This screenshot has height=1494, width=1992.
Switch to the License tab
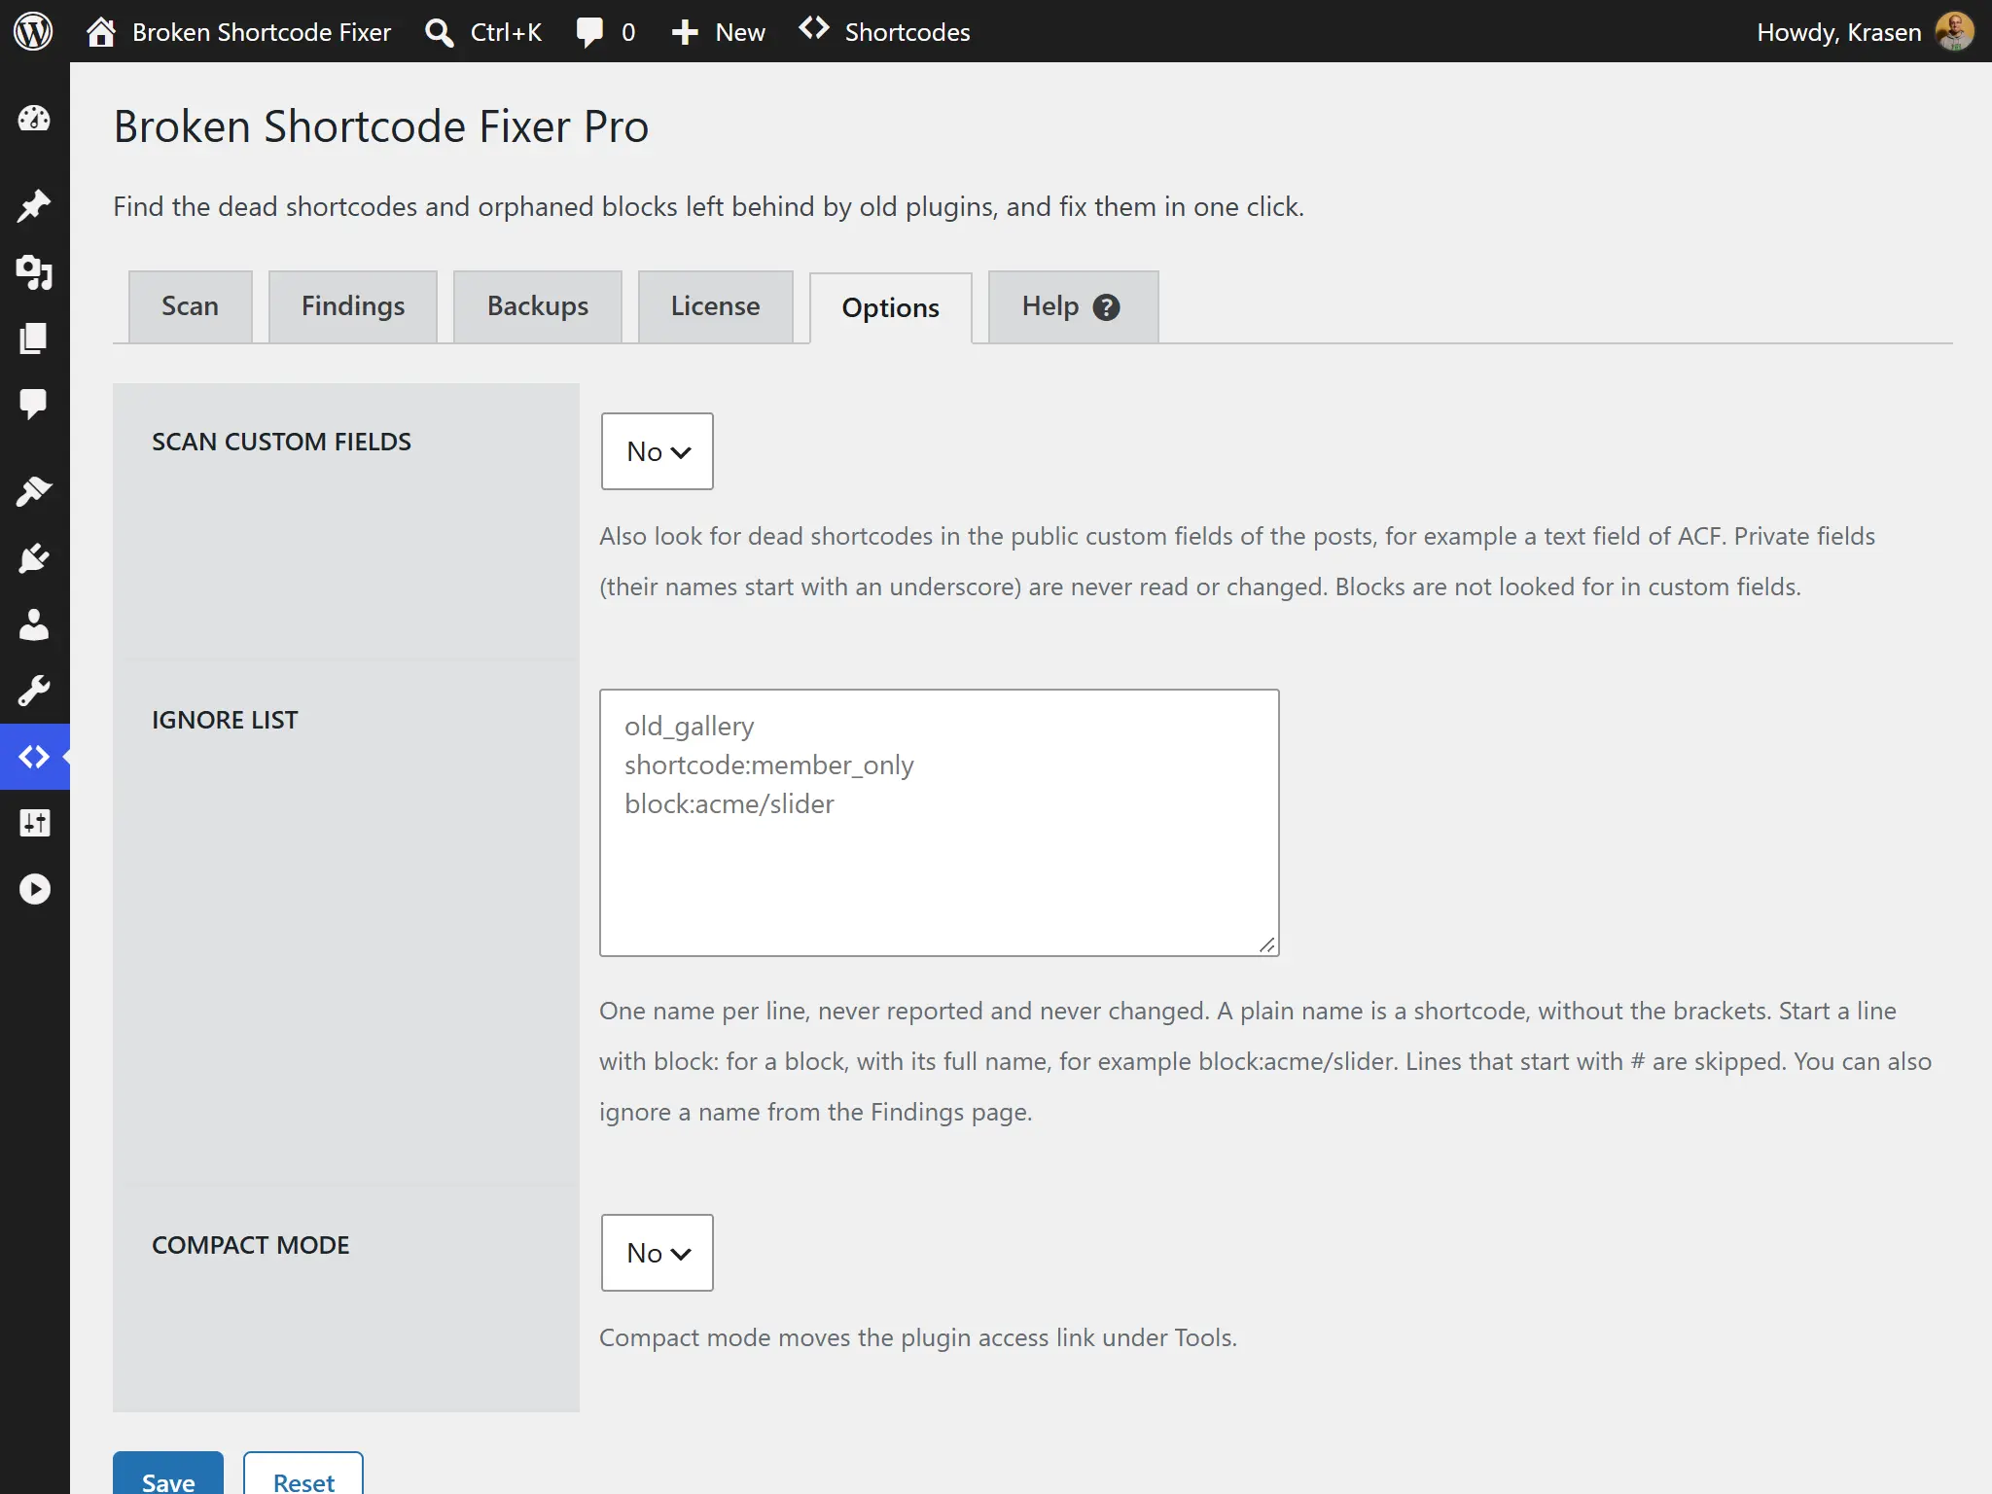(x=716, y=306)
